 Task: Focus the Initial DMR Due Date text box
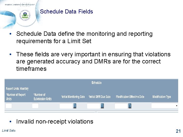pos(93,106)
